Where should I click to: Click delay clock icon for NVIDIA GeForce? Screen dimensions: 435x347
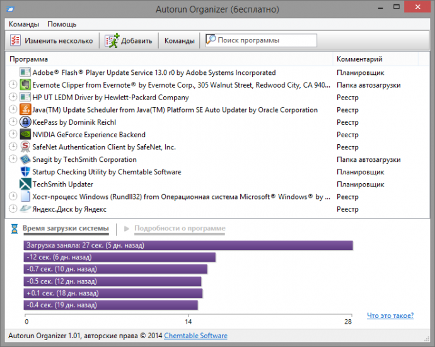tap(13, 134)
